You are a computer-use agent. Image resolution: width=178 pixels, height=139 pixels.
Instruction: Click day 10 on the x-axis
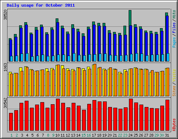point(57,135)
